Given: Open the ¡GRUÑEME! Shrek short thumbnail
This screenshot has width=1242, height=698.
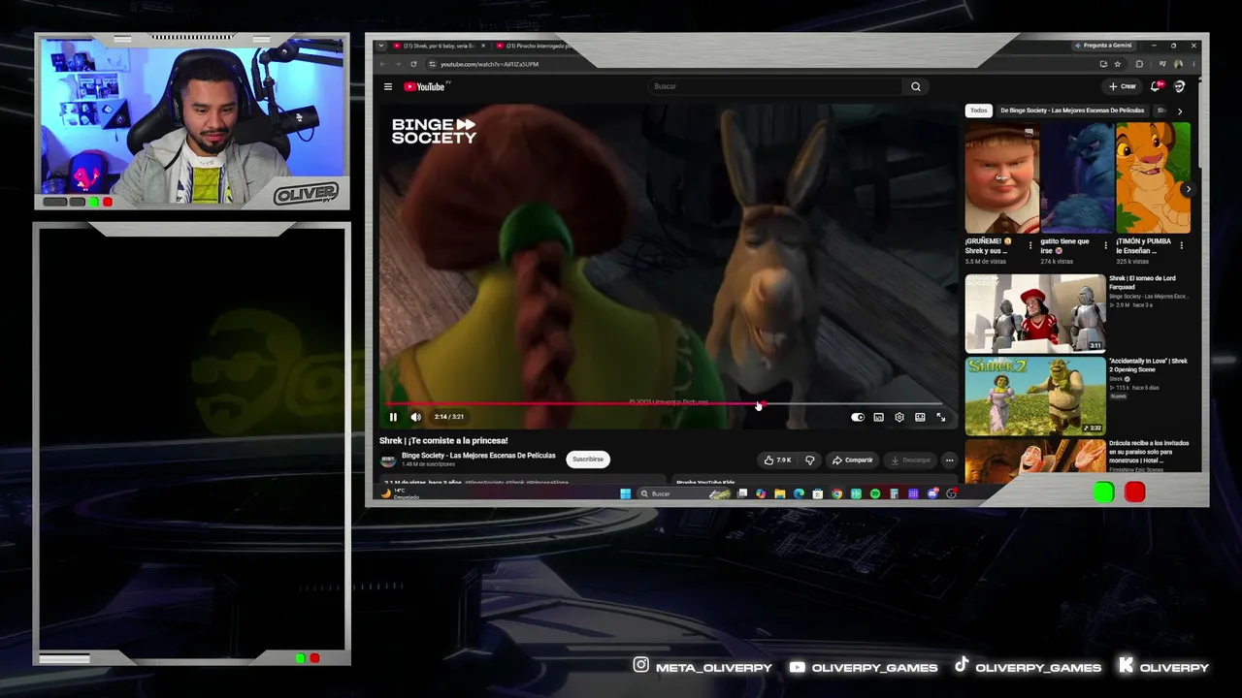Looking at the screenshot, I should (1001, 178).
